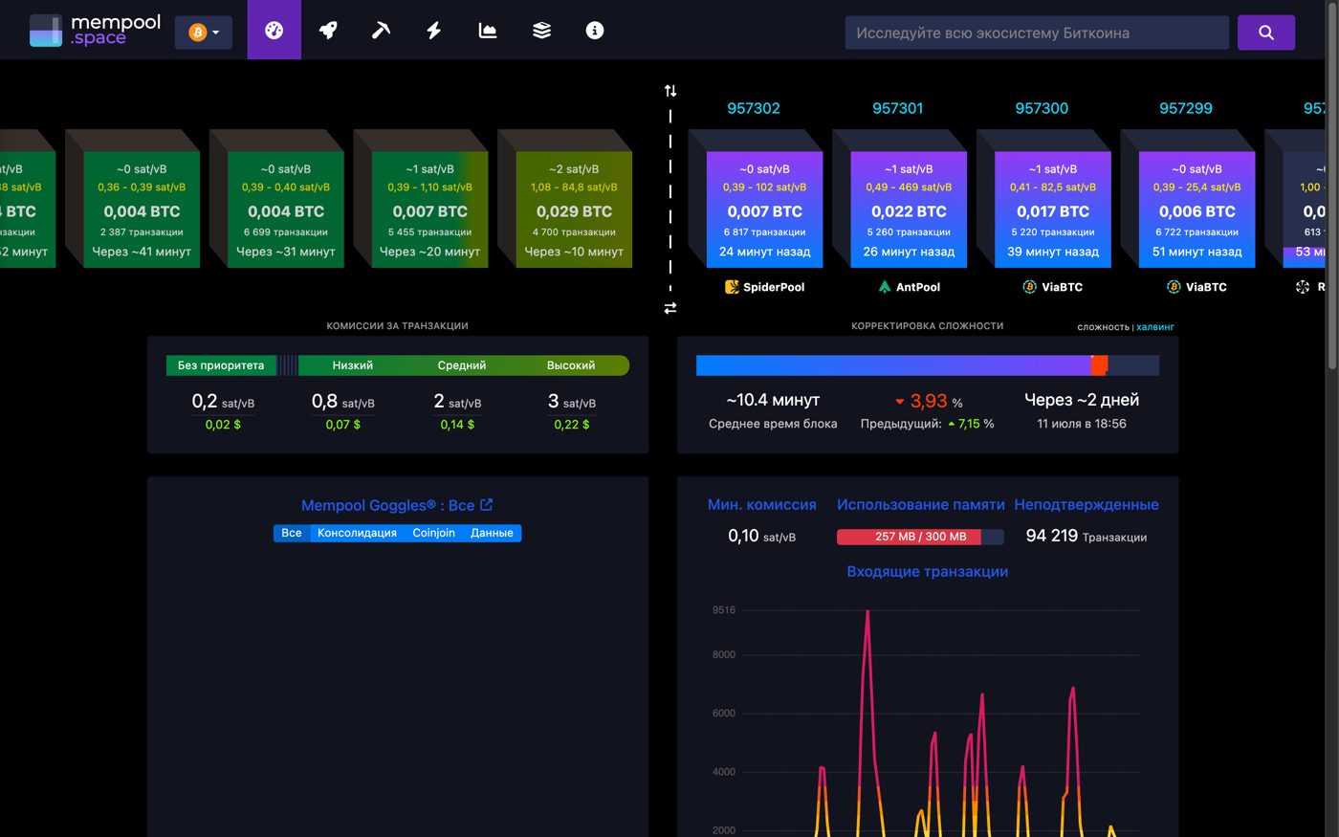The height and width of the screenshot is (837, 1339).
Task: Open mempool block arriving in ~20 minutes
Action: tap(430, 209)
